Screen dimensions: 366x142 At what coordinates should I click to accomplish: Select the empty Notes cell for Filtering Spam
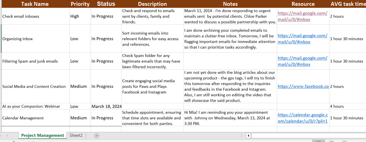coord(230,61)
